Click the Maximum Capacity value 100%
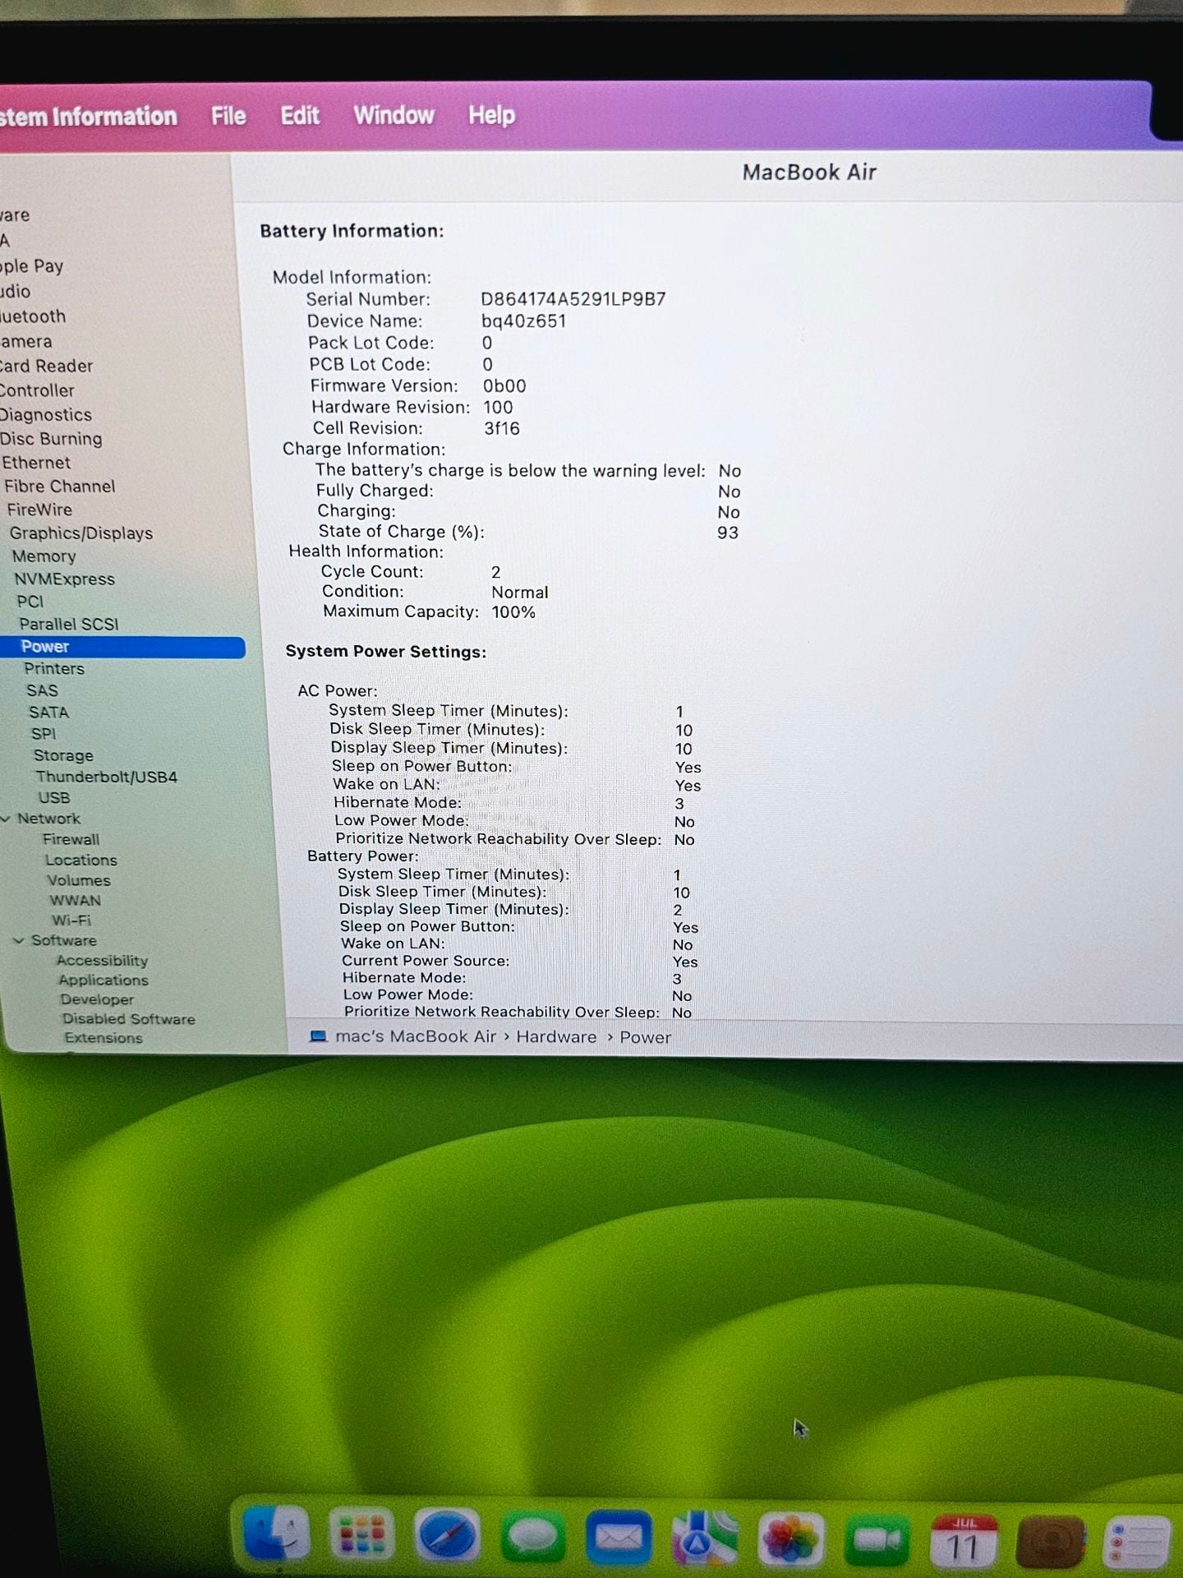The image size is (1183, 1578). click(x=513, y=612)
